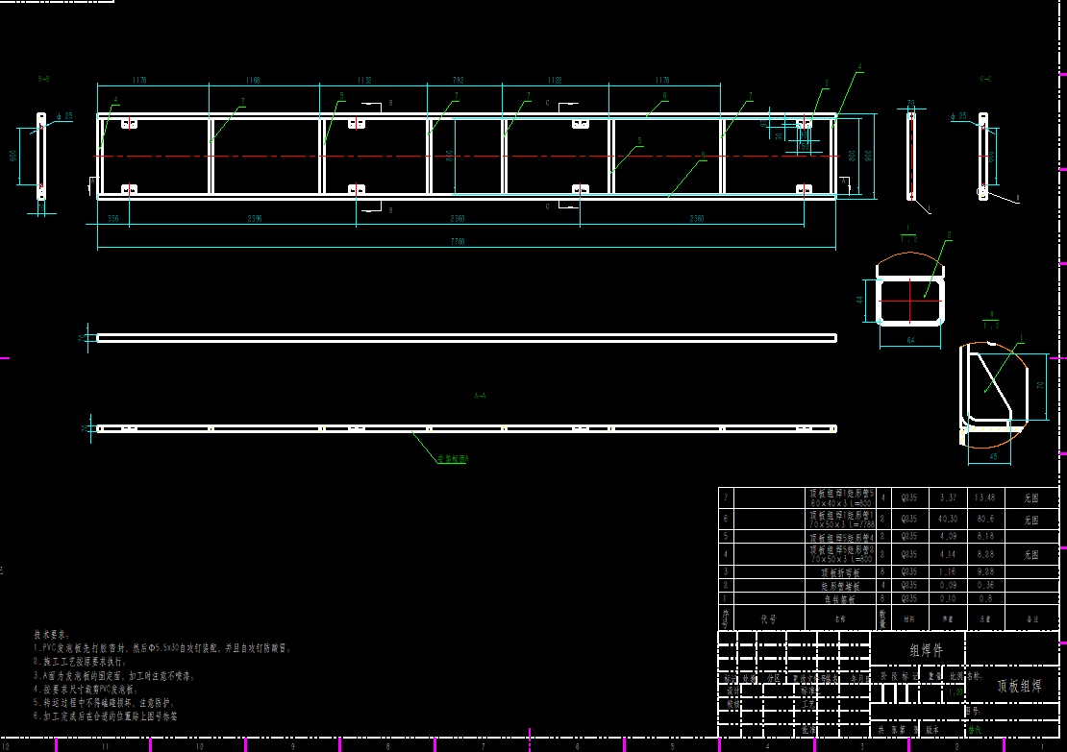Select the '600' dimension in B-B view
The image size is (1067, 752).
[x=12, y=156]
